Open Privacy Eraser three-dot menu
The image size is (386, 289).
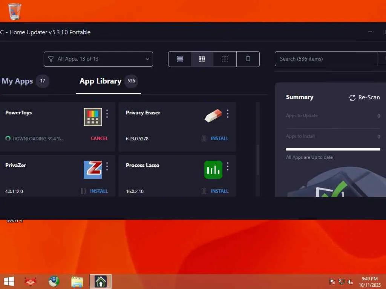227,114
